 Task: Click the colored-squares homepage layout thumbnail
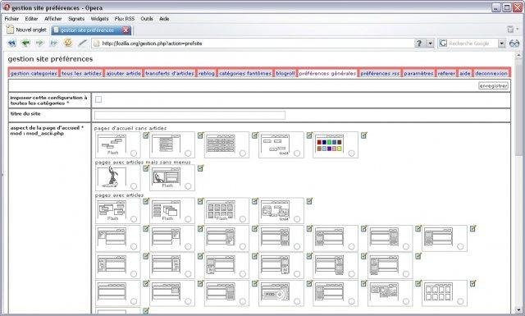coord(336,144)
